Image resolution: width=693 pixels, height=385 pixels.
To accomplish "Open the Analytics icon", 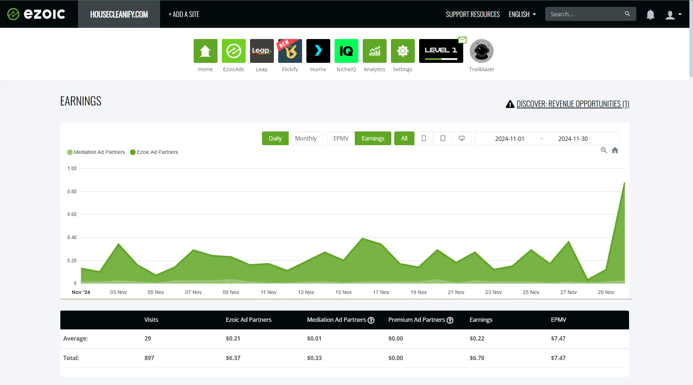I will pyautogui.click(x=374, y=51).
